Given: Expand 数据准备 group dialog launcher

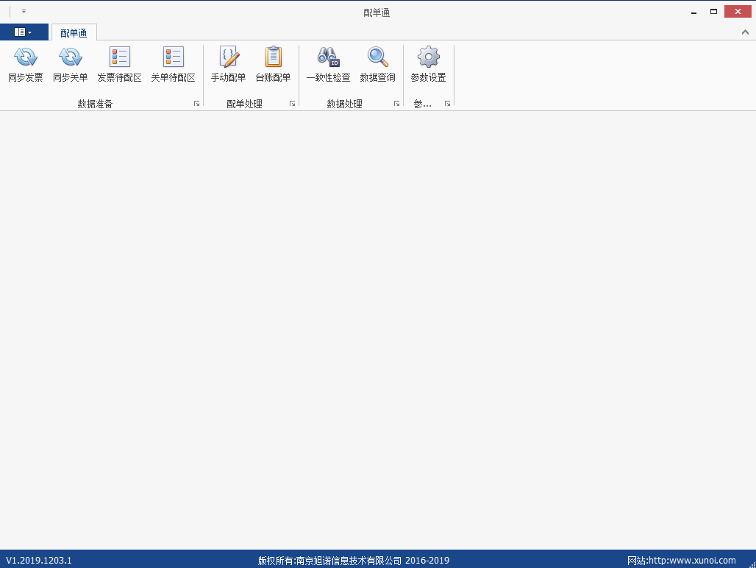Looking at the screenshot, I should (196, 104).
